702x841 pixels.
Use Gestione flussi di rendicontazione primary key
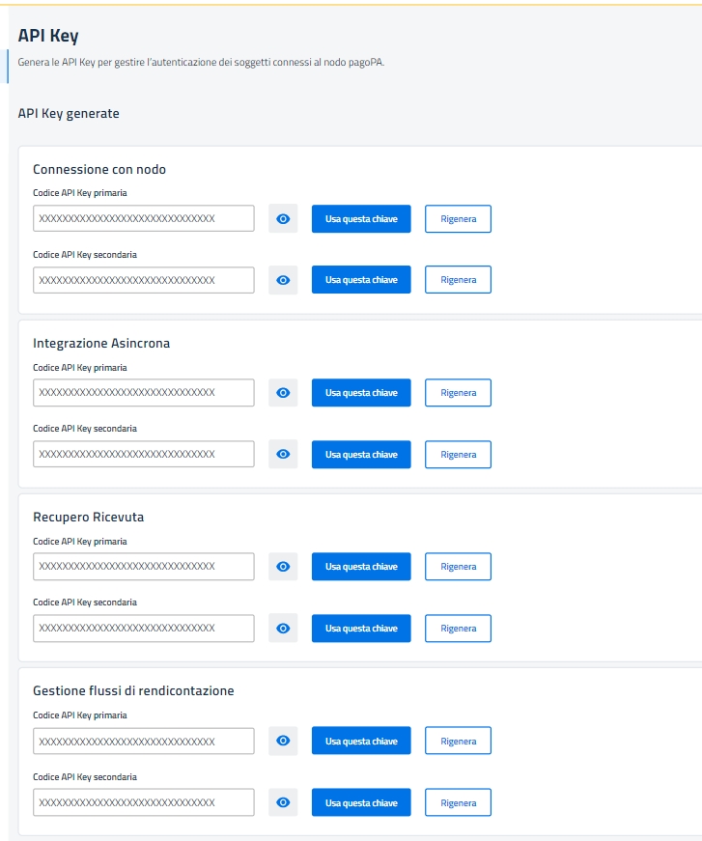click(x=361, y=741)
